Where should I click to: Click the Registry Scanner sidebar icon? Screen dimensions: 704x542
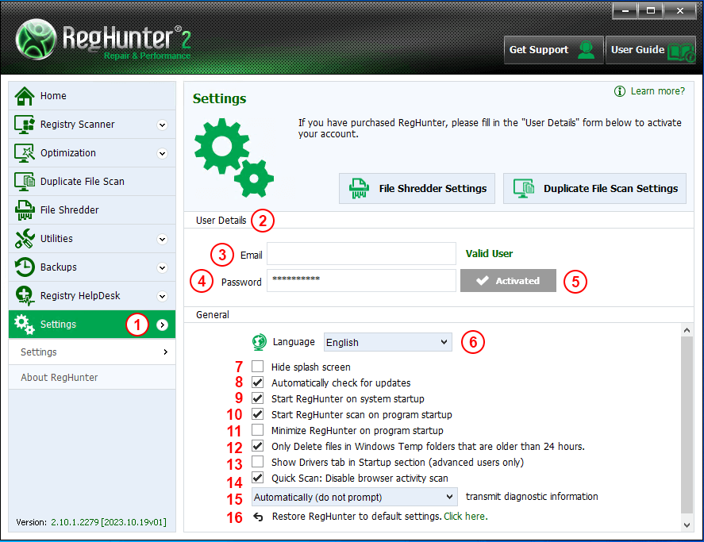click(25, 125)
